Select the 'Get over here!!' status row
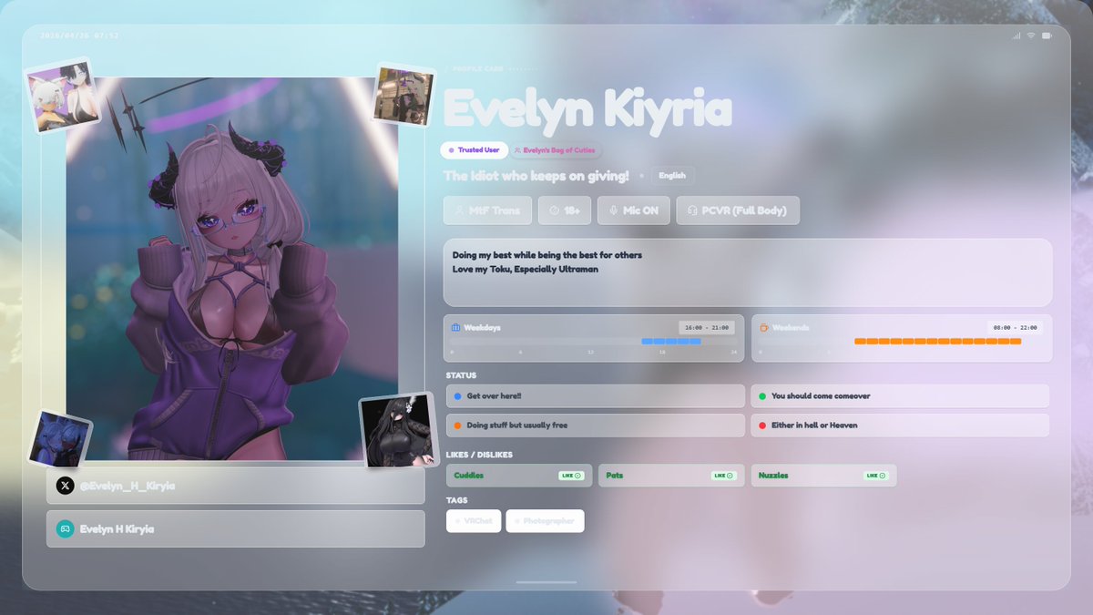The height and width of the screenshot is (615, 1093). coord(595,396)
